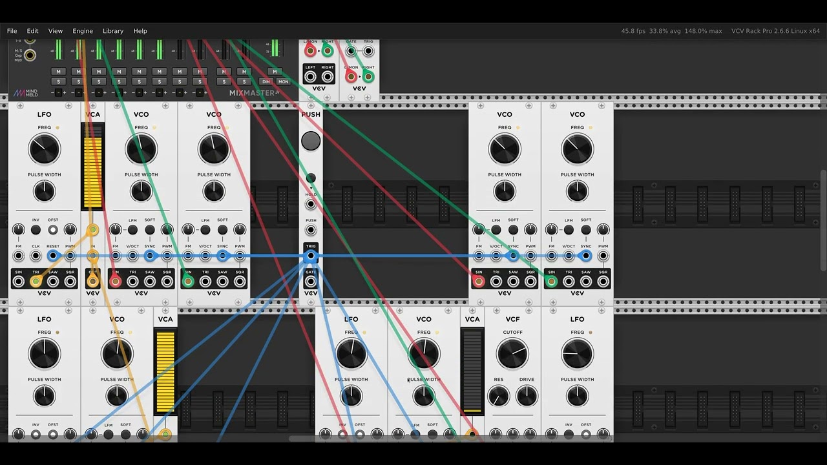
Task: Click the RIGHT jack in the black-bordered audio box
Action: 328,77
